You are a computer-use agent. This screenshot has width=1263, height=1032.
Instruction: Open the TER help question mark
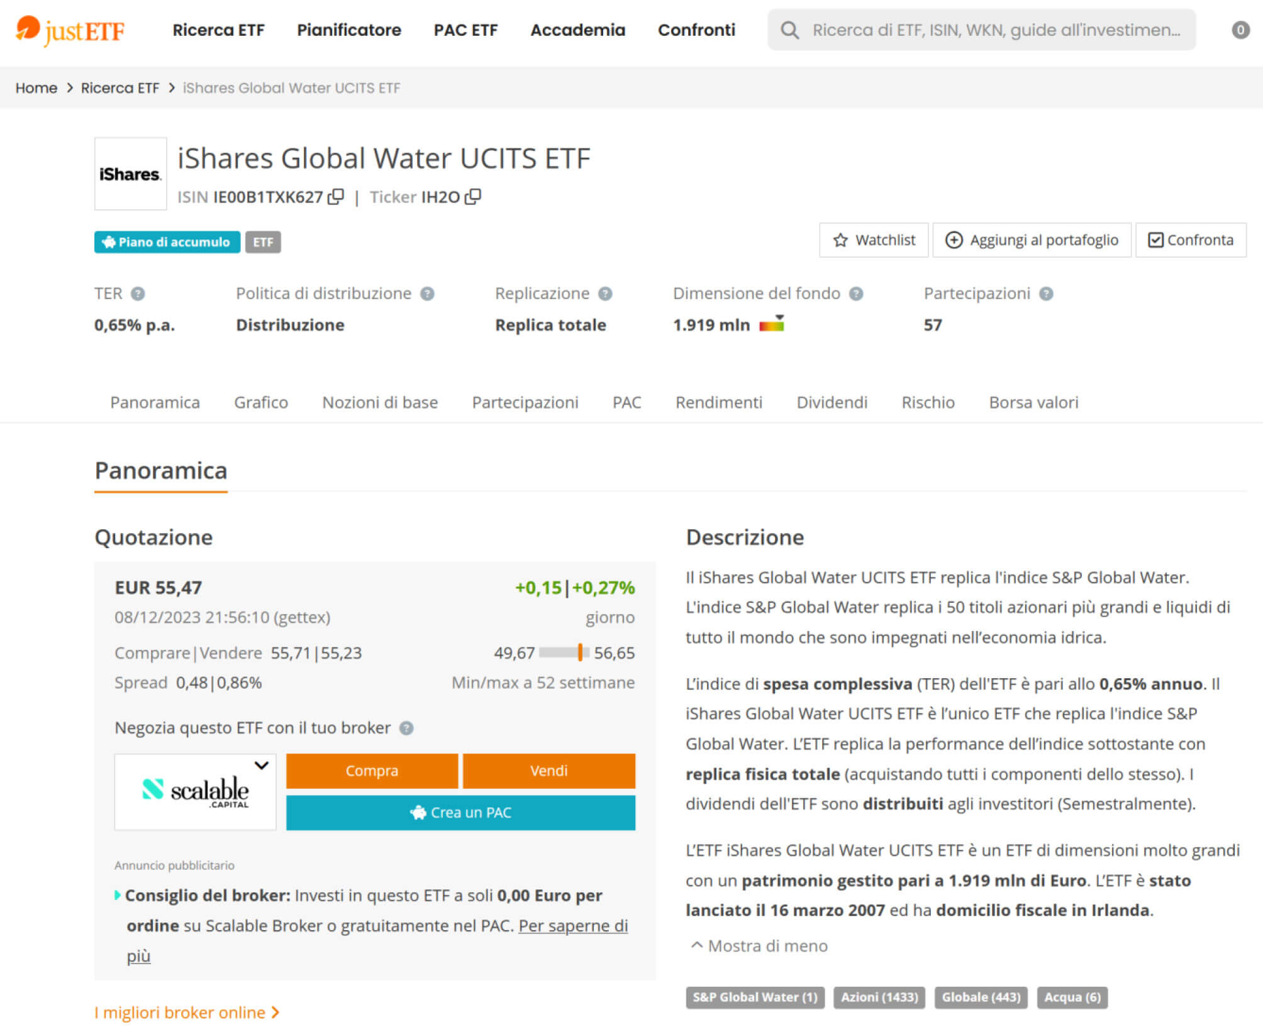coord(138,294)
